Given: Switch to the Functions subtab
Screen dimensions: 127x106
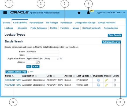Looking at the screenshot, I should point(65,28).
